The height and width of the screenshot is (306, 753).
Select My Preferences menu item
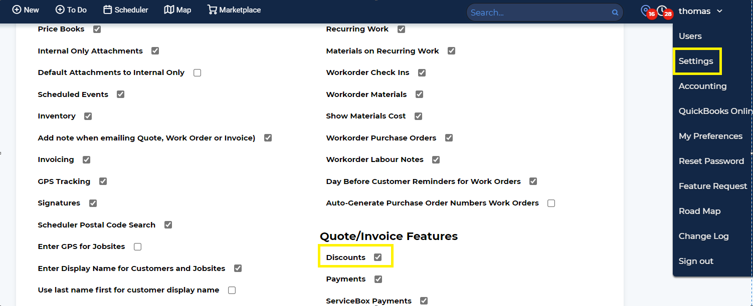point(710,136)
